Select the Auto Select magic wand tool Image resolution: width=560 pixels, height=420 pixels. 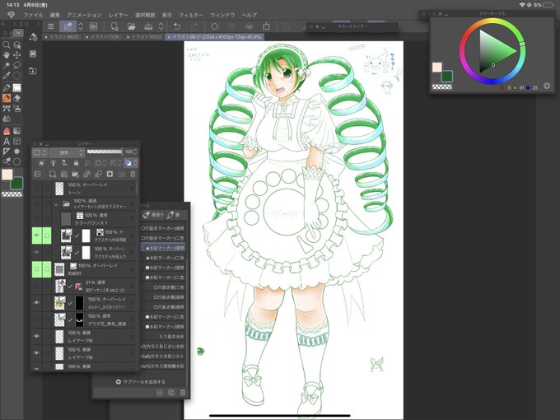pos(7,65)
